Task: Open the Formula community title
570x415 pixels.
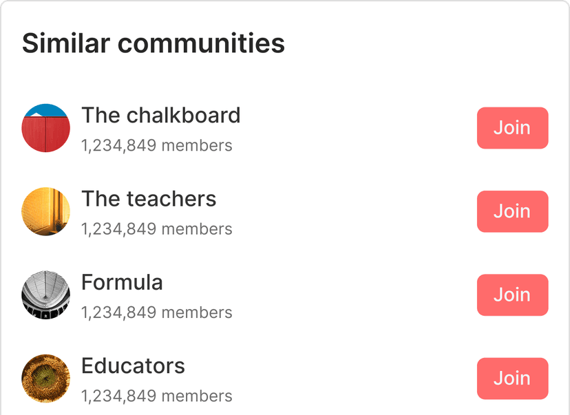Action: (122, 282)
